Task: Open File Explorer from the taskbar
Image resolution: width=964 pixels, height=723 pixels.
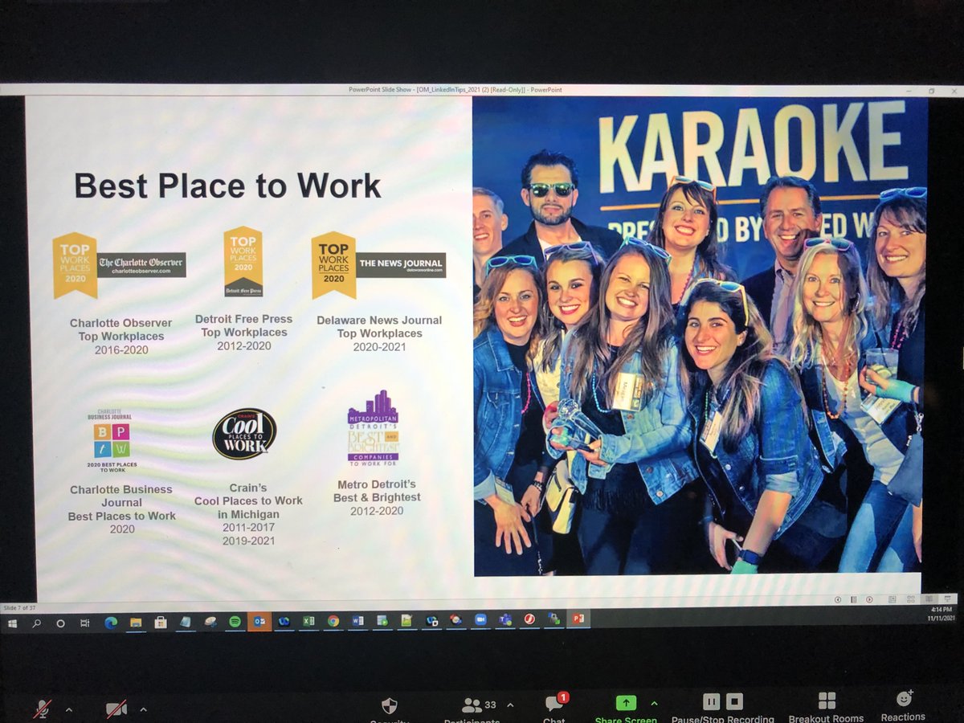Action: coord(135,621)
